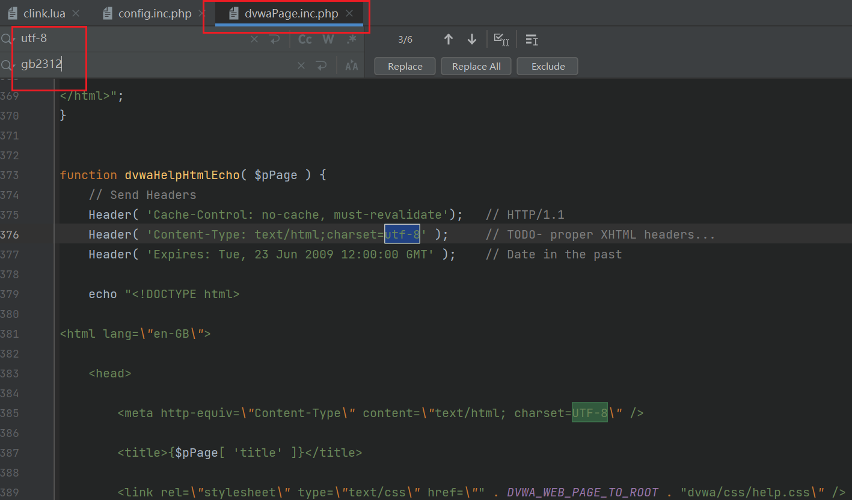Image resolution: width=852 pixels, height=500 pixels.
Task: Click line number 376 in gutter
Action: (10, 234)
